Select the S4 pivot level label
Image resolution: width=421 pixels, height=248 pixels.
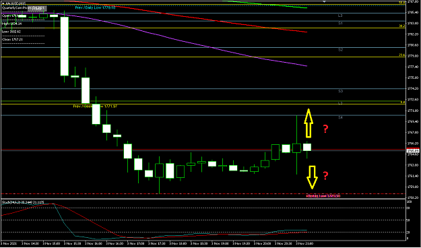(340, 117)
